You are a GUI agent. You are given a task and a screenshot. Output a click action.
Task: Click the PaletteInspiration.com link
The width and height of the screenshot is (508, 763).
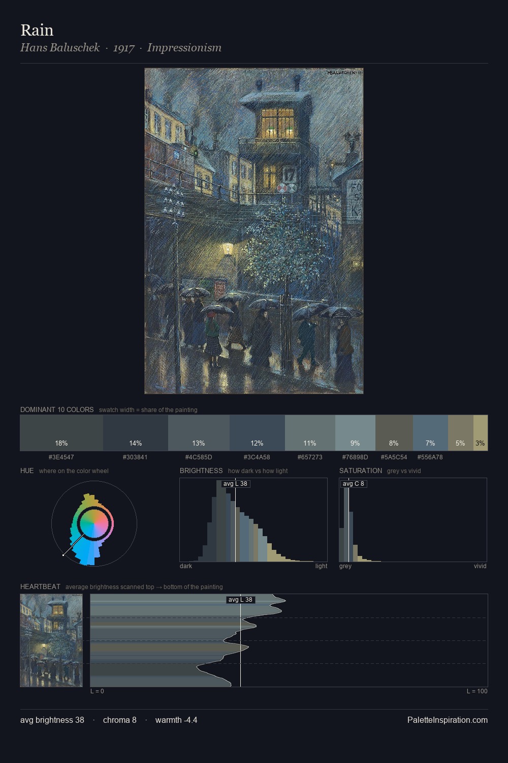point(448,720)
